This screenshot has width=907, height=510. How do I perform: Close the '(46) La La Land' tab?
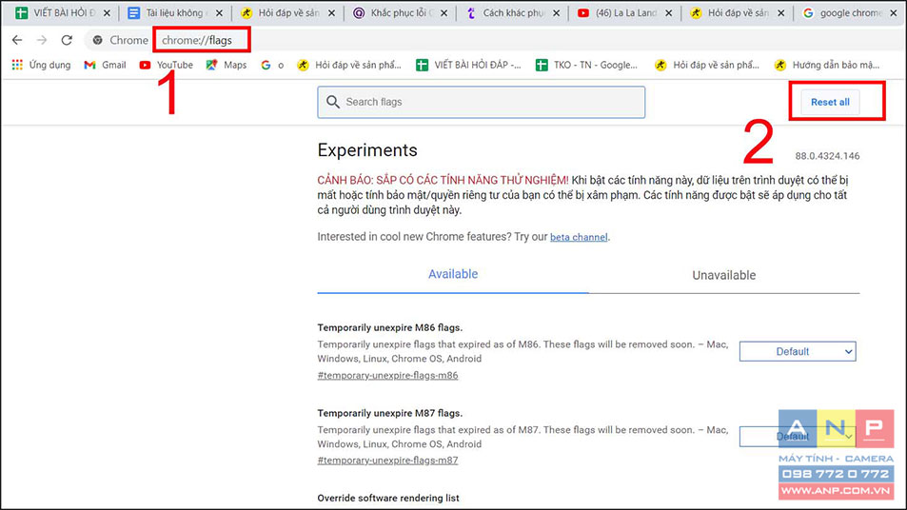click(668, 12)
